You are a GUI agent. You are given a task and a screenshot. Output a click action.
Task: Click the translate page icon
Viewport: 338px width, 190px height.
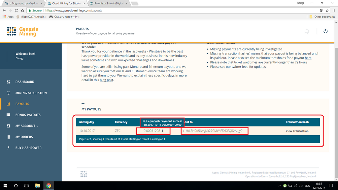pos(321,10)
